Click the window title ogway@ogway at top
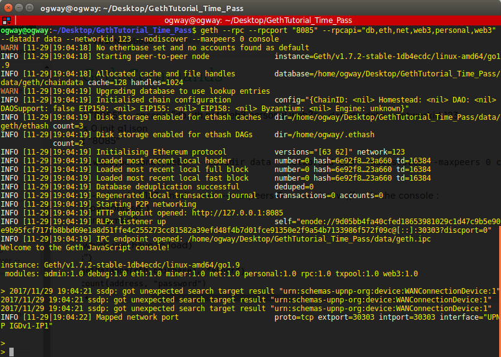This screenshot has width=501, height=357. point(142,8)
